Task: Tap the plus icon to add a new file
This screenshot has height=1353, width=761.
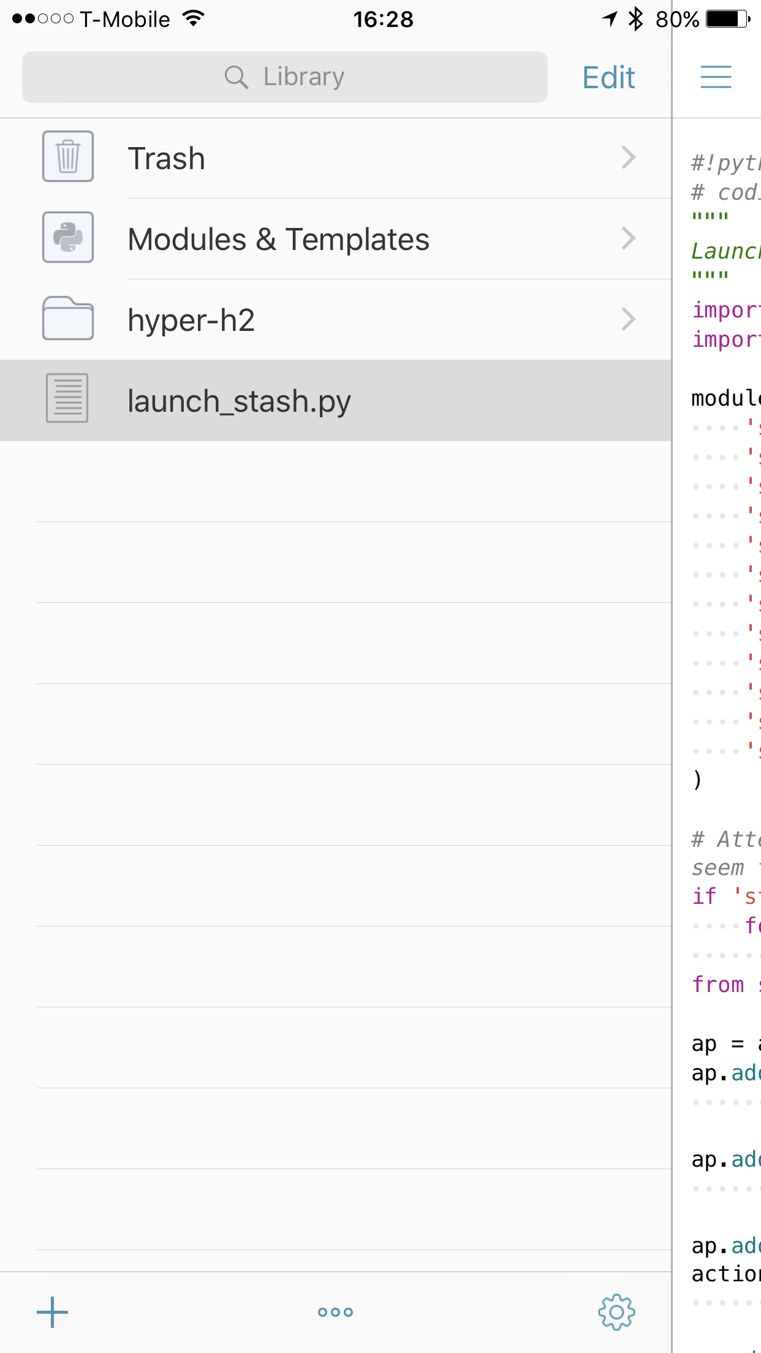Action: pos(52,1312)
